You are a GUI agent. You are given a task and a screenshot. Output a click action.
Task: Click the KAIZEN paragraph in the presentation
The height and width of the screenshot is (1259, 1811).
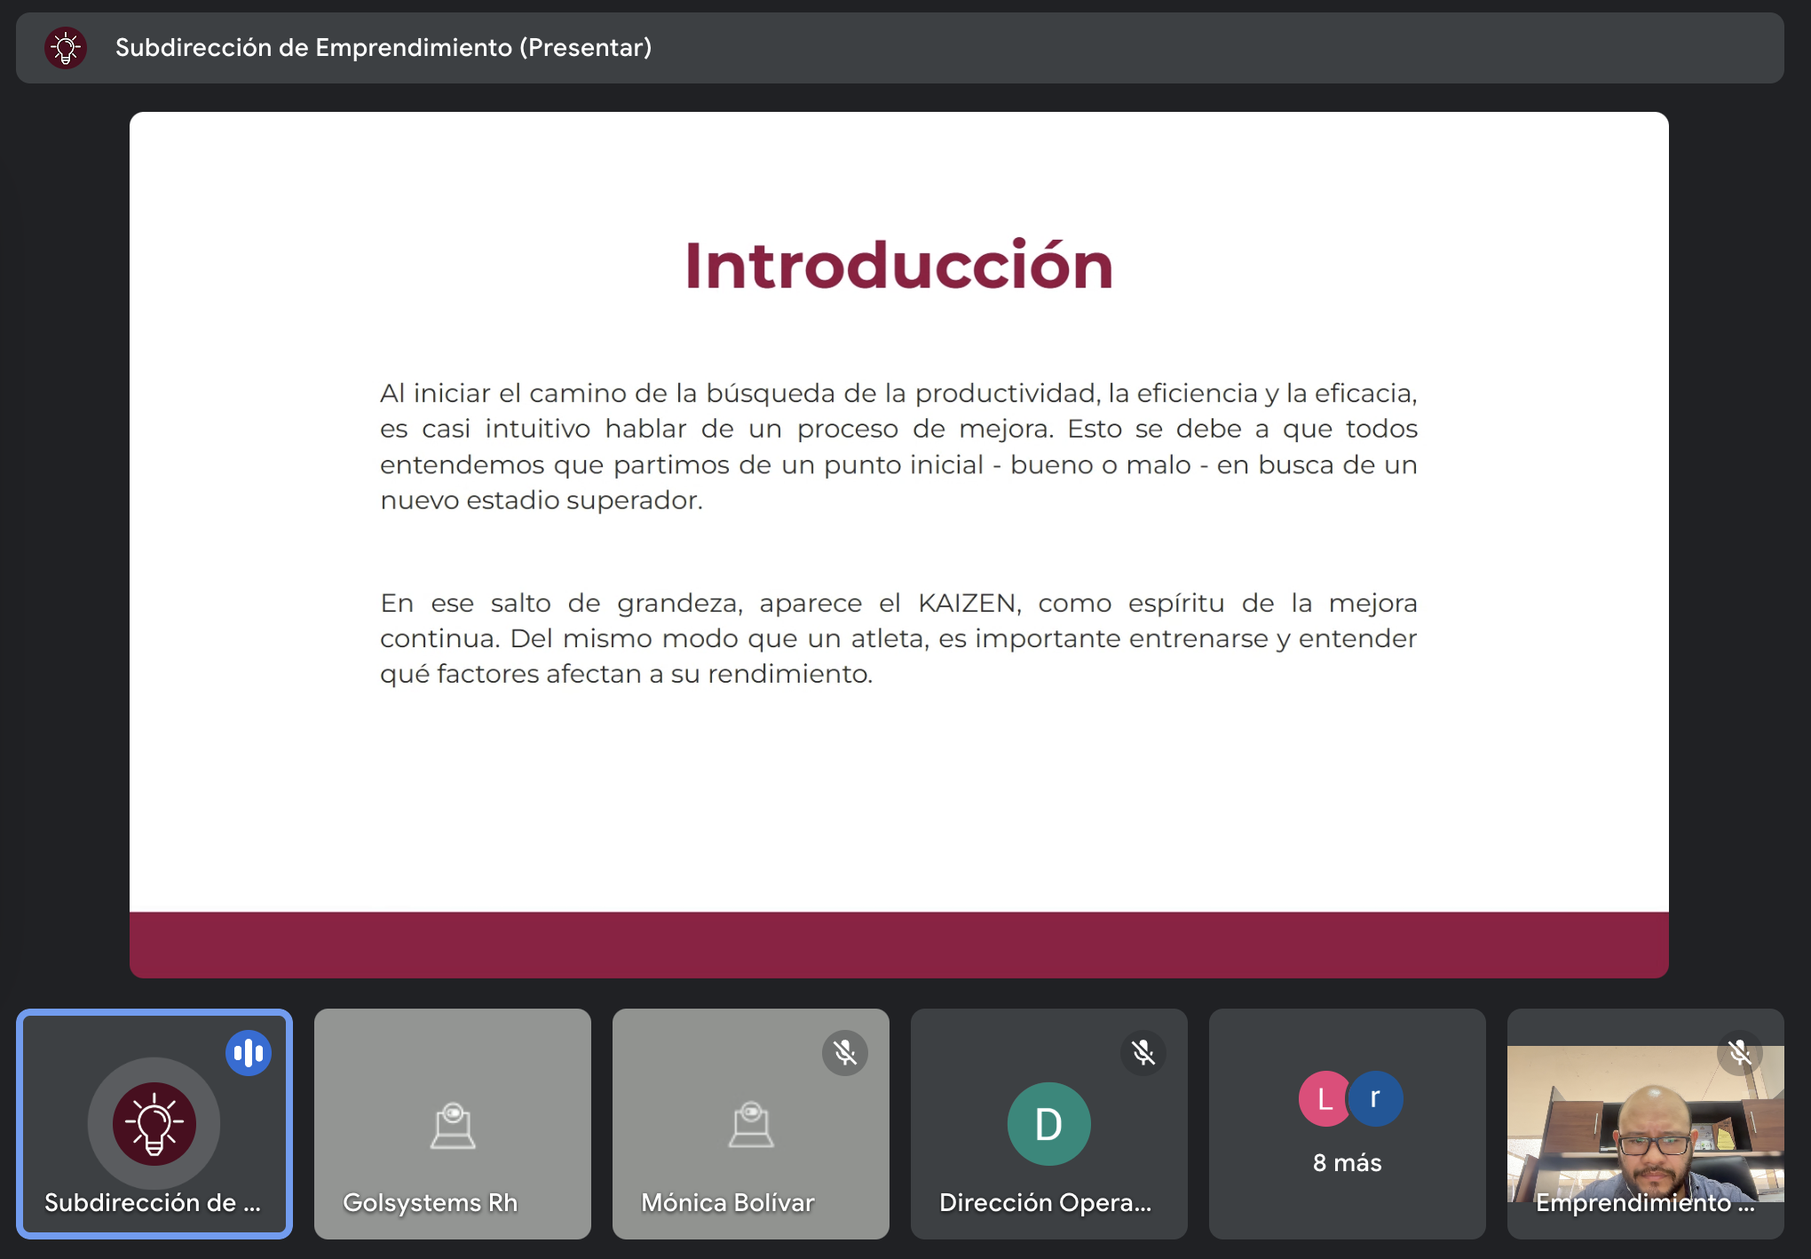point(898,638)
